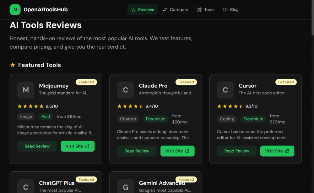Click the Midjourney title
Screen dimensions: 314x193
click(x=54, y=86)
